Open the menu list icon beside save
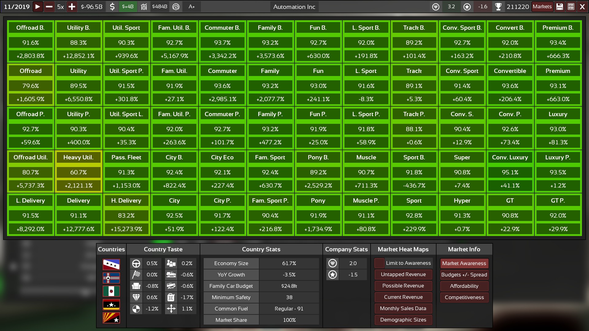 coord(571,7)
